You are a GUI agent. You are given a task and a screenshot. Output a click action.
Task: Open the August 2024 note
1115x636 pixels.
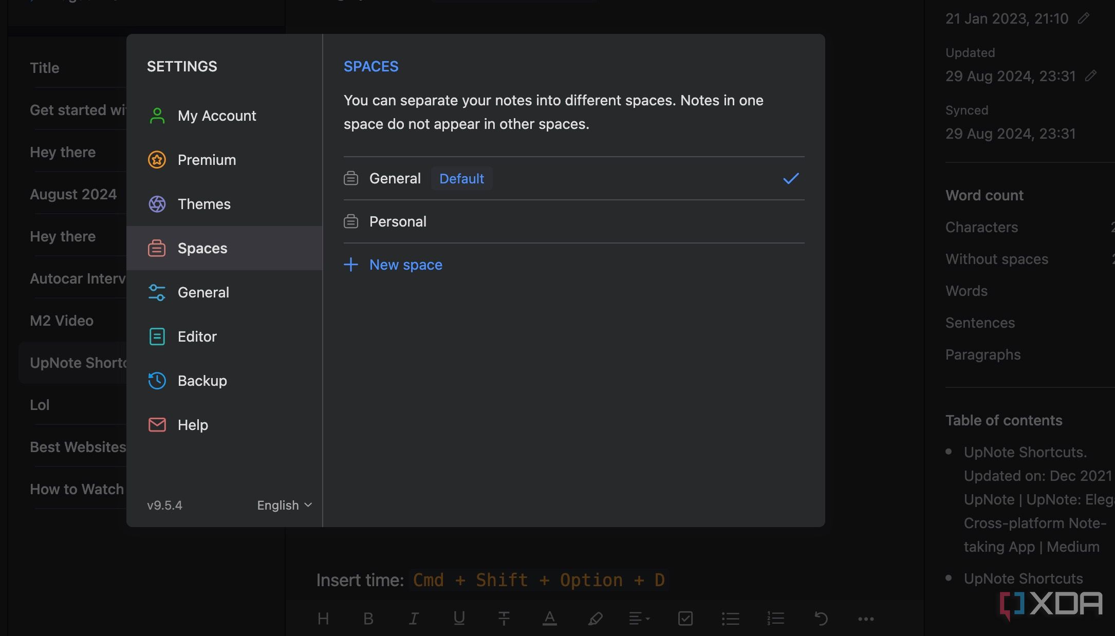tap(73, 194)
